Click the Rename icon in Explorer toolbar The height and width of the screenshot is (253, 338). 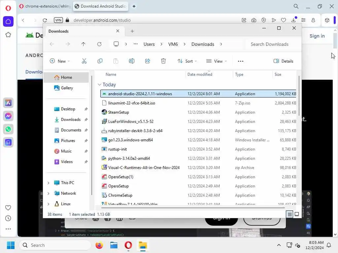click(131, 61)
